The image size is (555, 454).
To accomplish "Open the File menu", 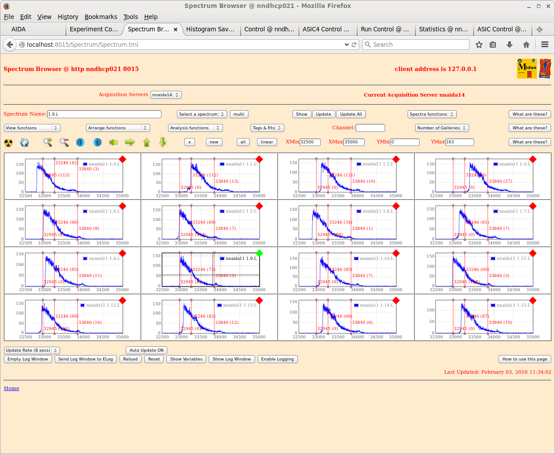I will [x=9, y=17].
